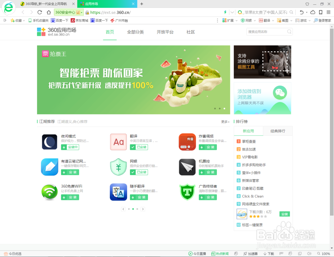The width and height of the screenshot is (334, 257).
Task: Switch to the 经典排行 ranking tab
Action: click(278, 131)
